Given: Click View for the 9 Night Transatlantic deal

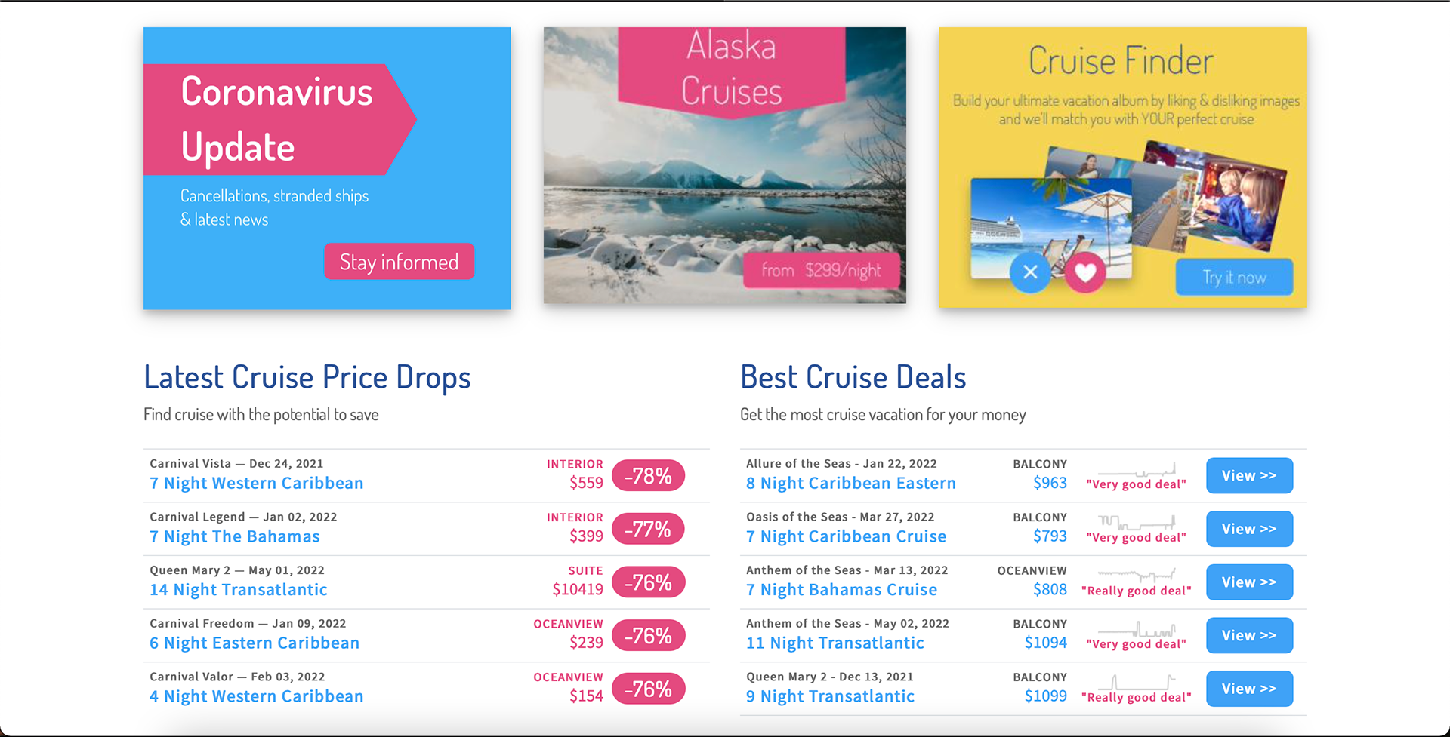Looking at the screenshot, I should tap(1249, 689).
